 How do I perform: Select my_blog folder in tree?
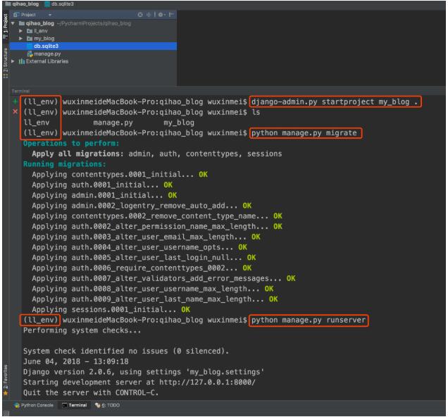[x=44, y=38]
